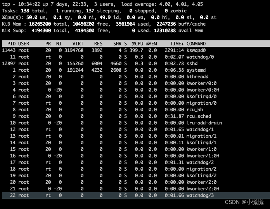270x209 pixels.
Task: Click the kworker/2:0H command
Action: 203,189
